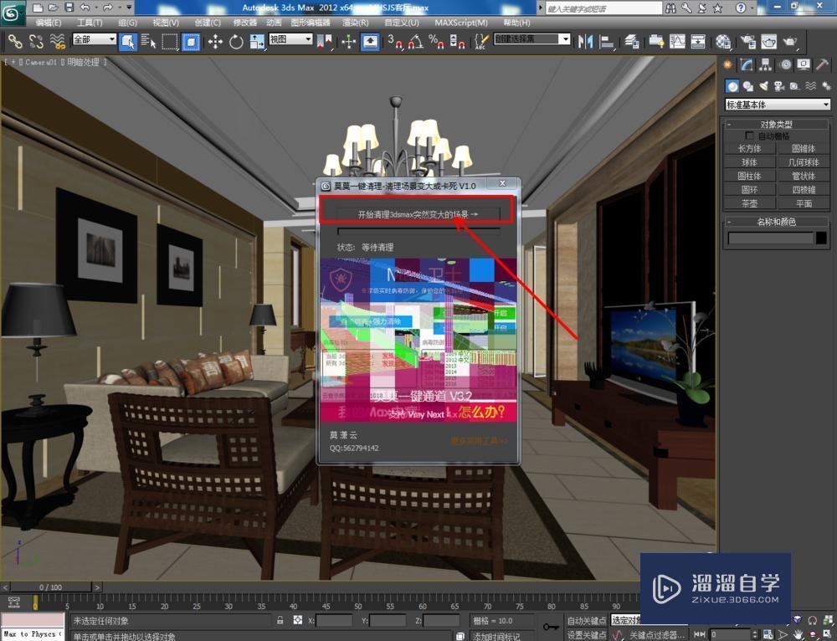Open the 3ds Max application menu logo
Screen dimensions: 837x641
[x=13, y=13]
